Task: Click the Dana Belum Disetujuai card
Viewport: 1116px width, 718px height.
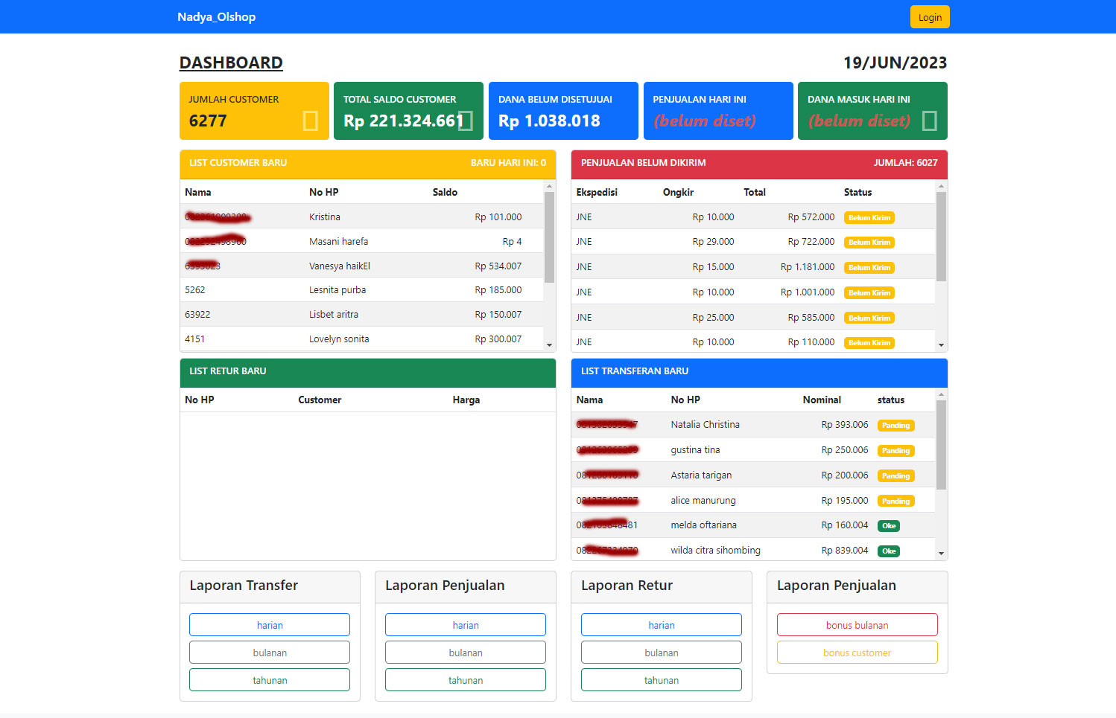Action: [563, 111]
